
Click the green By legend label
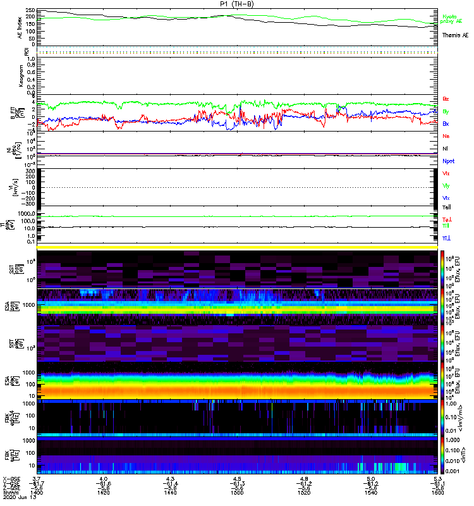point(446,112)
